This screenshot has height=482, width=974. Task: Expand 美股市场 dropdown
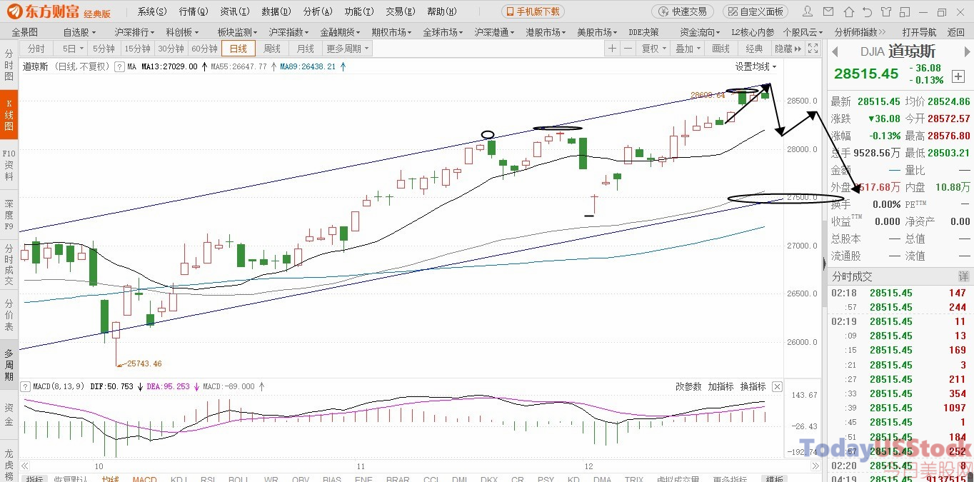point(597,32)
